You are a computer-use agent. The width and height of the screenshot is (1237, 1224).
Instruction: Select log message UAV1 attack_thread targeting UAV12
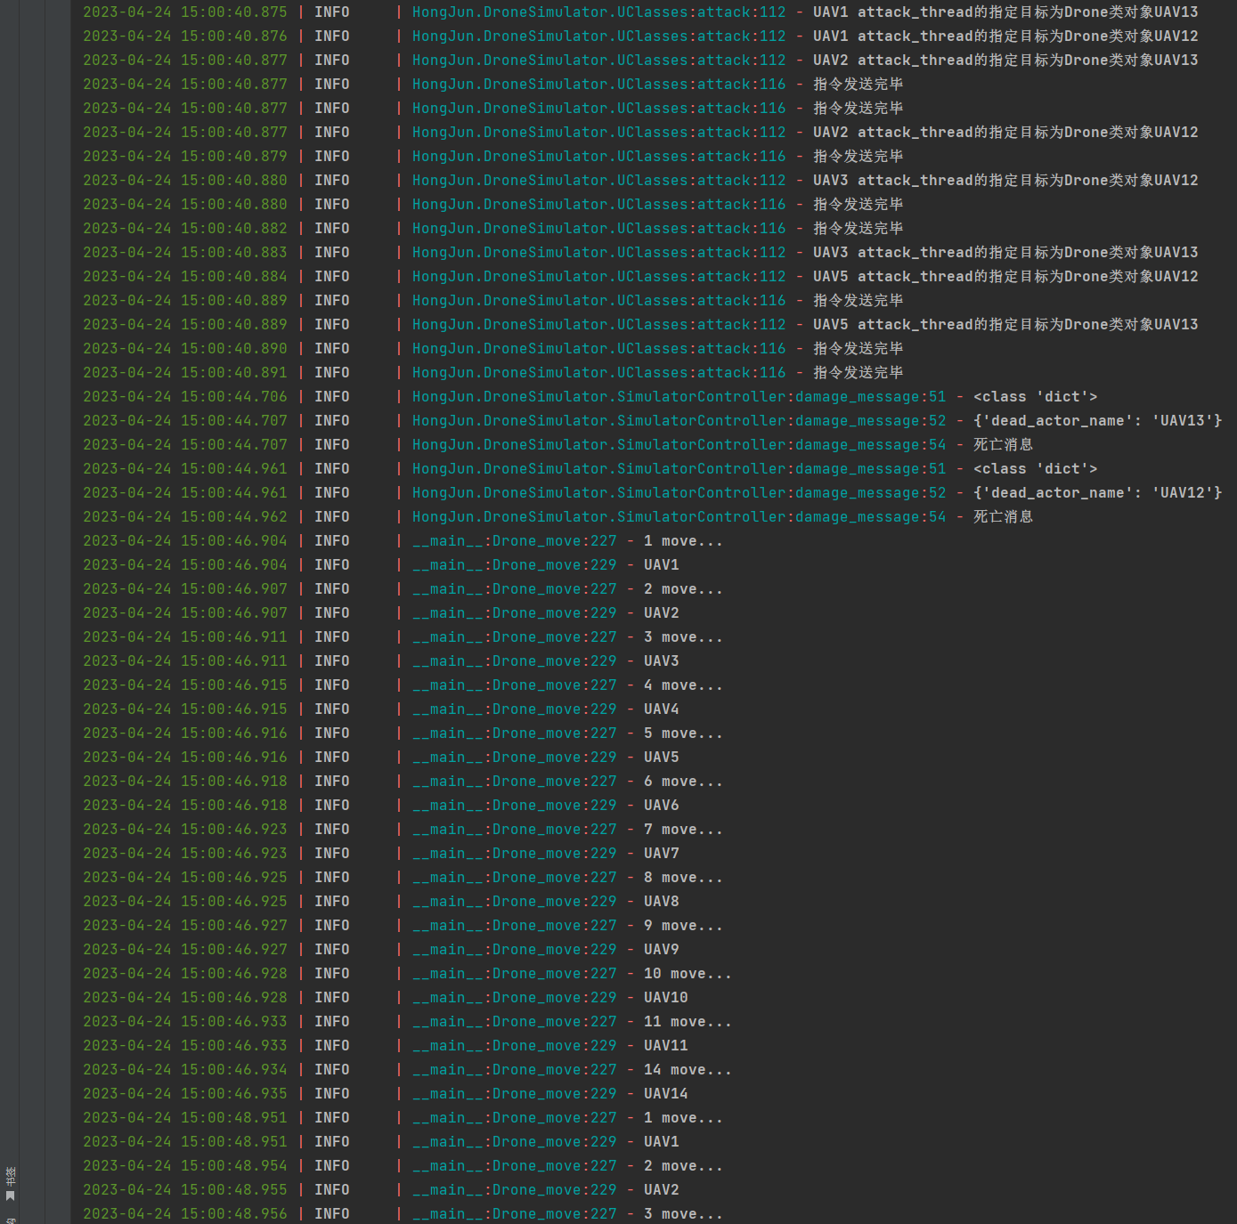coord(1005,36)
